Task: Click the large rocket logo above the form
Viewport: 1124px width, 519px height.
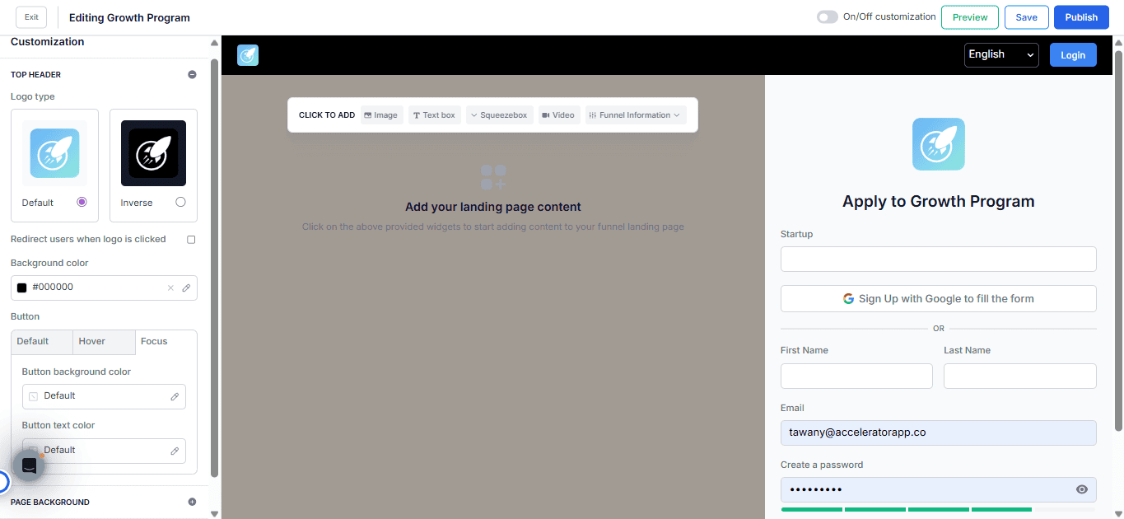Action: tap(938, 144)
